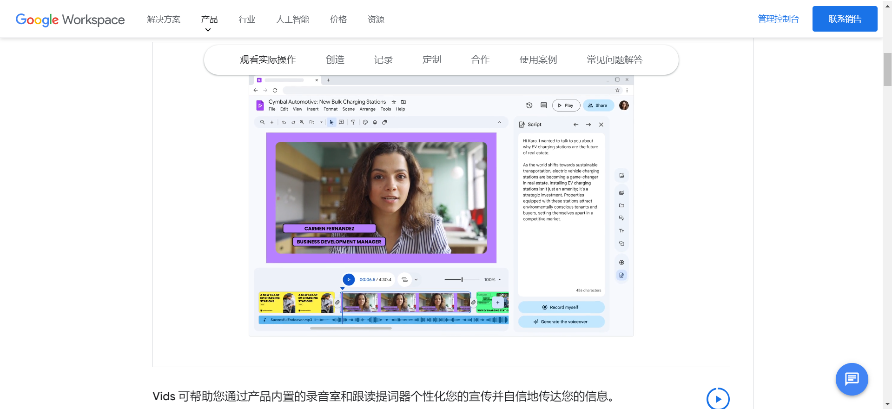The image size is (892, 409).
Task: Switch to the 记录 section tab
Action: tap(383, 59)
